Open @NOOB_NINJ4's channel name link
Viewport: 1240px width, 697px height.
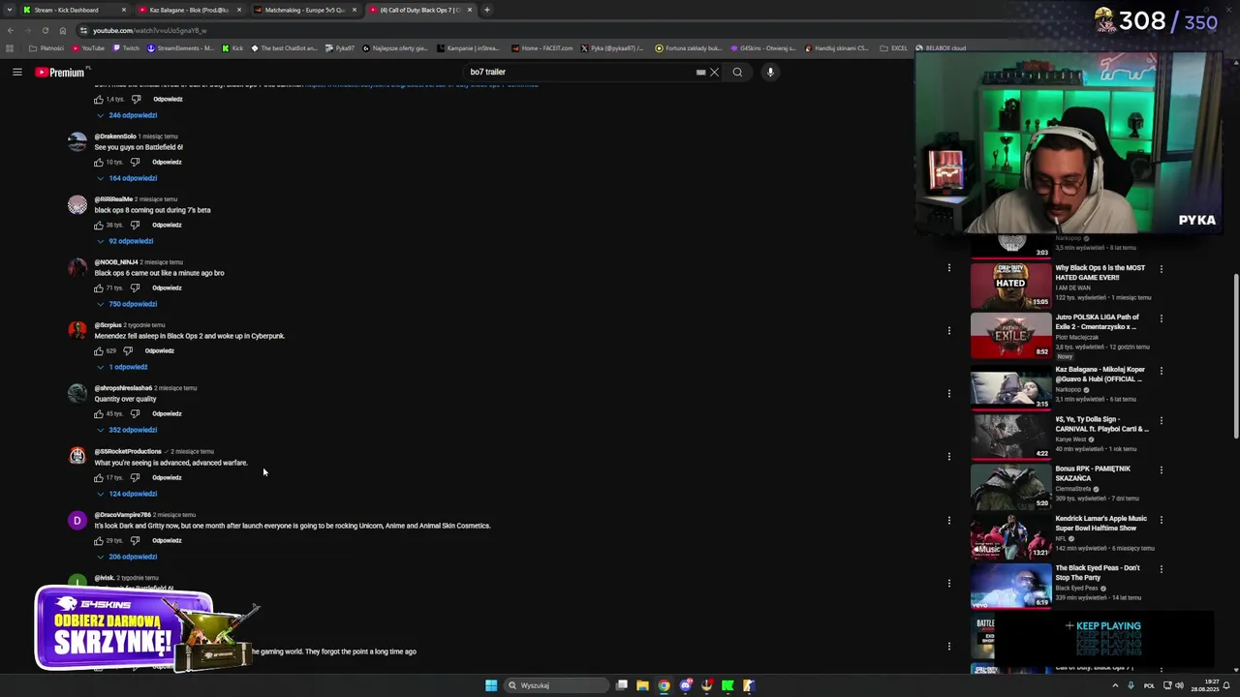(116, 262)
